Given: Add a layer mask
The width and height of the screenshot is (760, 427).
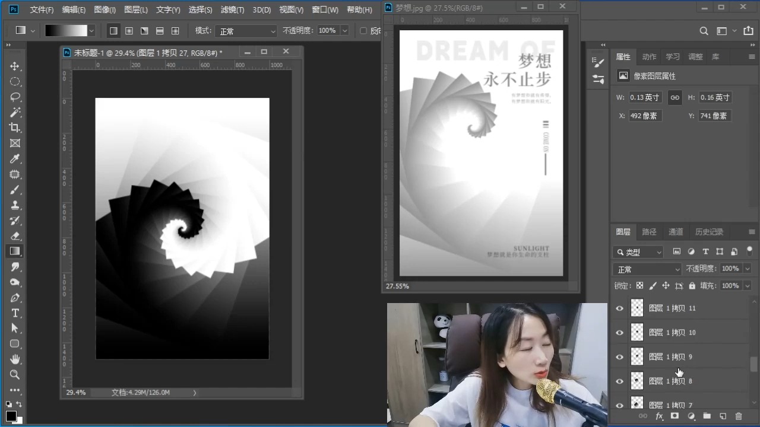Looking at the screenshot, I should pos(674,416).
